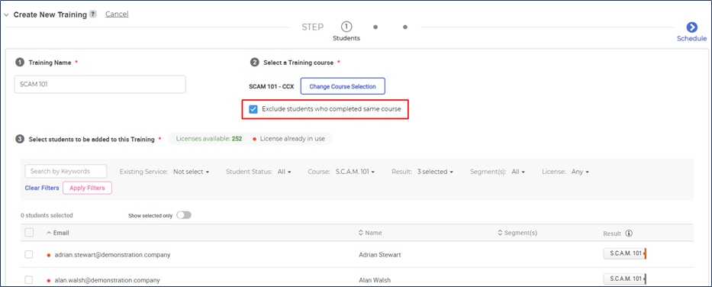
Task: Click alan.walsh@demonstration.company email
Action: pos(107,280)
